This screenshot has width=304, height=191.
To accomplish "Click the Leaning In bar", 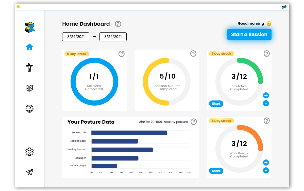I will point(115,158).
